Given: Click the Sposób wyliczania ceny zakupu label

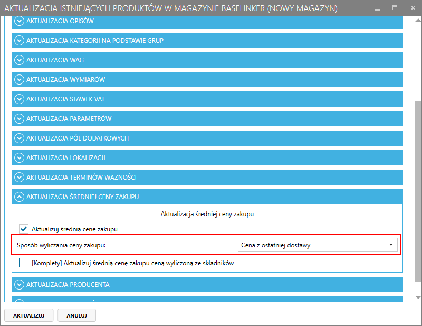Looking at the screenshot, I should (61, 245).
